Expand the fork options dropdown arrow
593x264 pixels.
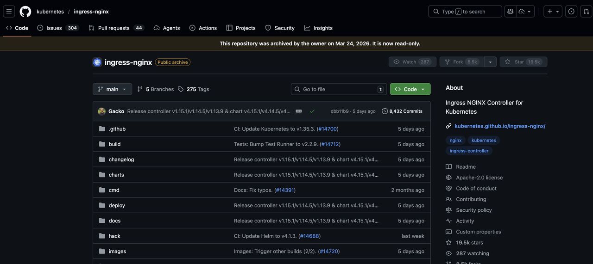490,62
